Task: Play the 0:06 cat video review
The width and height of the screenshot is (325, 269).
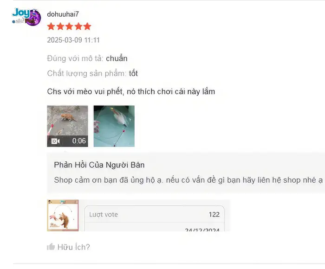Action: (x=68, y=126)
